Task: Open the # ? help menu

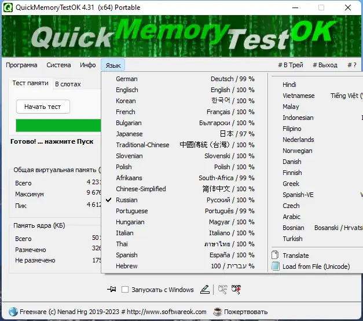Action: point(351,65)
